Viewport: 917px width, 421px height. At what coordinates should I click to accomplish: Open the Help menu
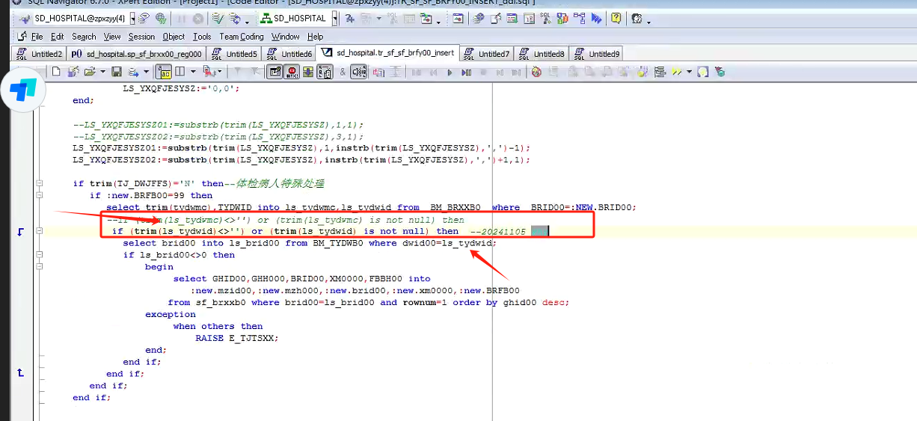click(315, 36)
